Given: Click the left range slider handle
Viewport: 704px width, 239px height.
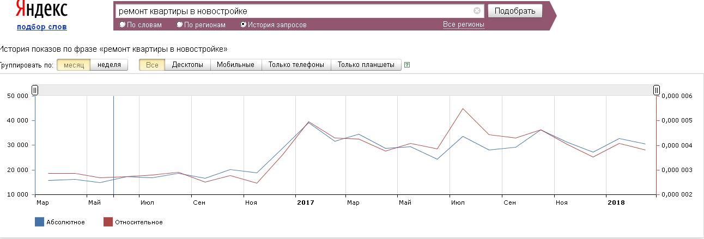Looking at the screenshot, I should coord(35,90).
